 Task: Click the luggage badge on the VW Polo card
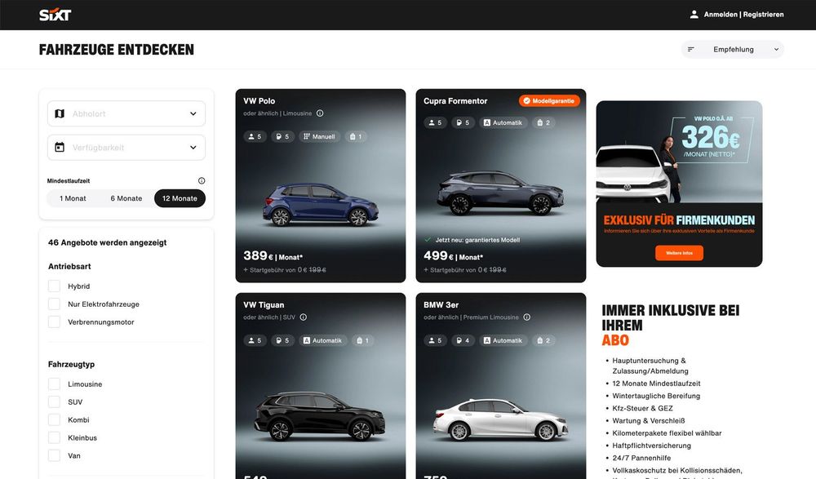356,136
